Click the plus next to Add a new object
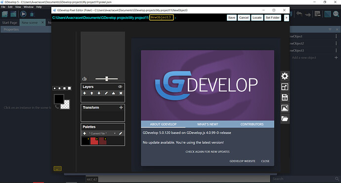 [x=336, y=58]
